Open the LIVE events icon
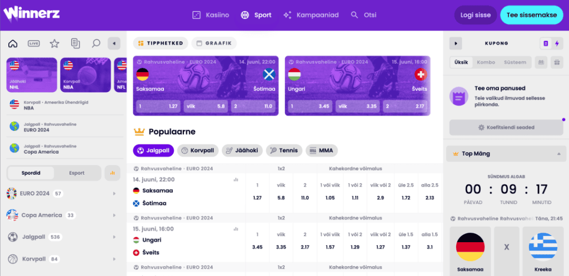Viewport: 569px width, 276px height. tap(34, 44)
